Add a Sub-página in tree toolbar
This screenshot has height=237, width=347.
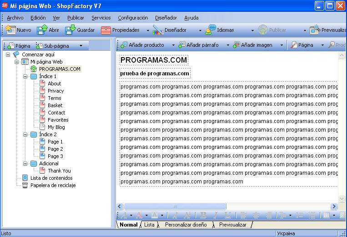52,46
